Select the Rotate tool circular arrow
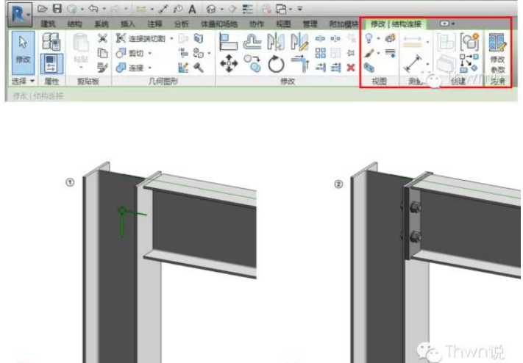The image size is (523, 363). pyautogui.click(x=277, y=64)
